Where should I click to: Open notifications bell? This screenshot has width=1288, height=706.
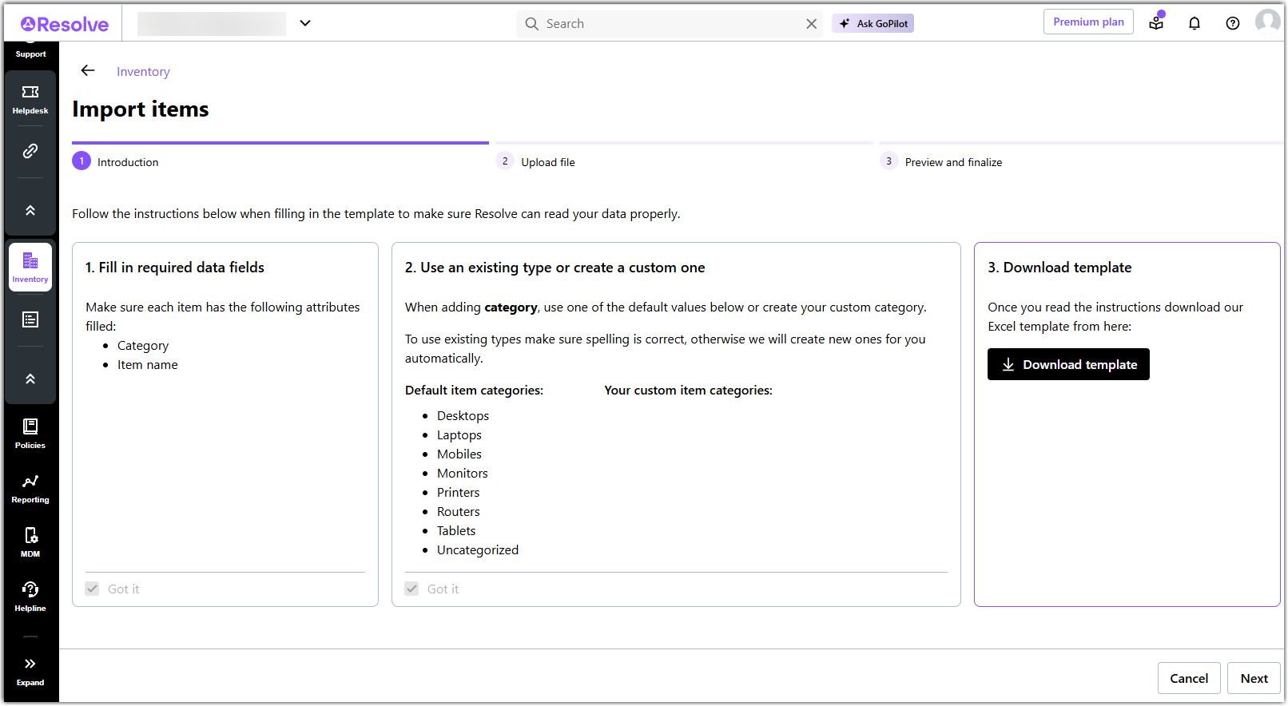pyautogui.click(x=1194, y=23)
